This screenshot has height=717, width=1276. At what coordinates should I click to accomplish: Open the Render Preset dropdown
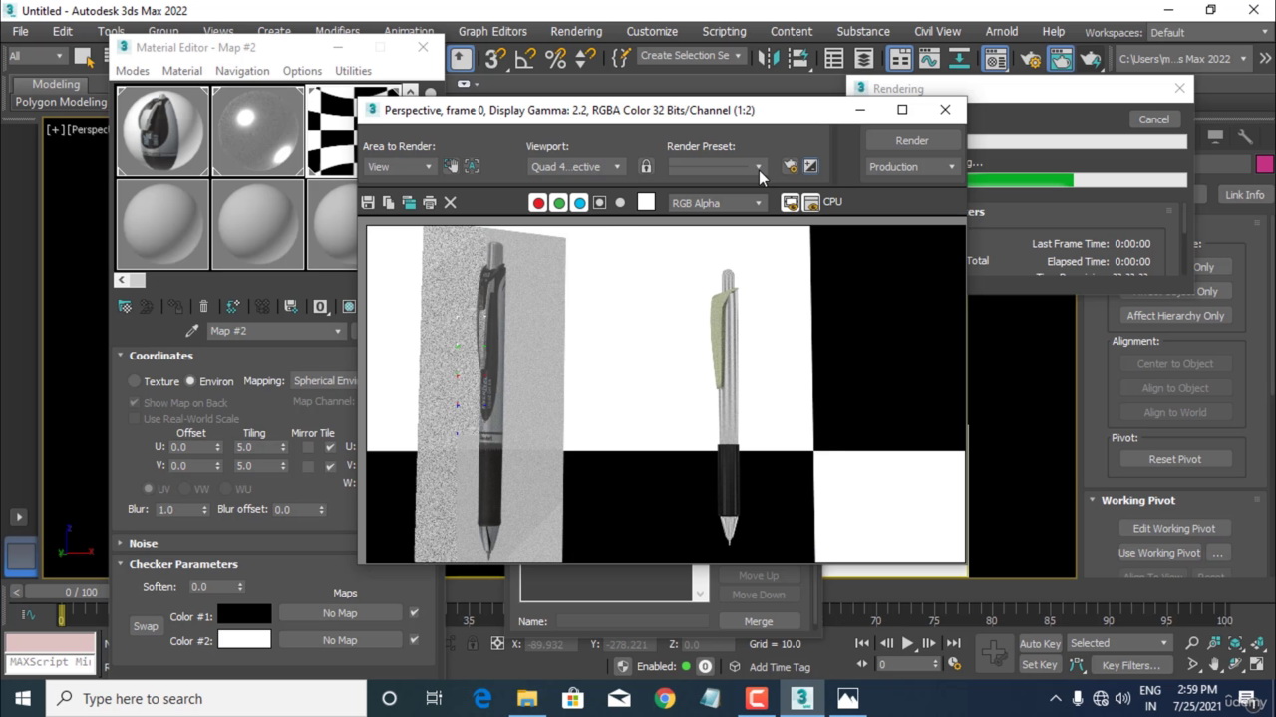click(716, 167)
